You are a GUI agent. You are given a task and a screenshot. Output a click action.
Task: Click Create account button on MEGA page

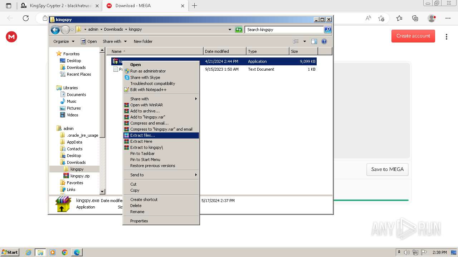point(413,36)
